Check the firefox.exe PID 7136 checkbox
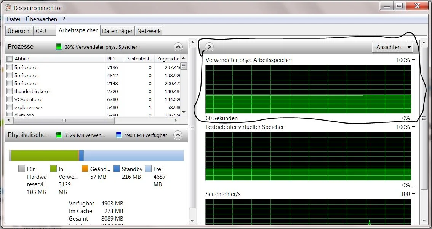Viewport: 432px width, 229px height. pos(10,67)
